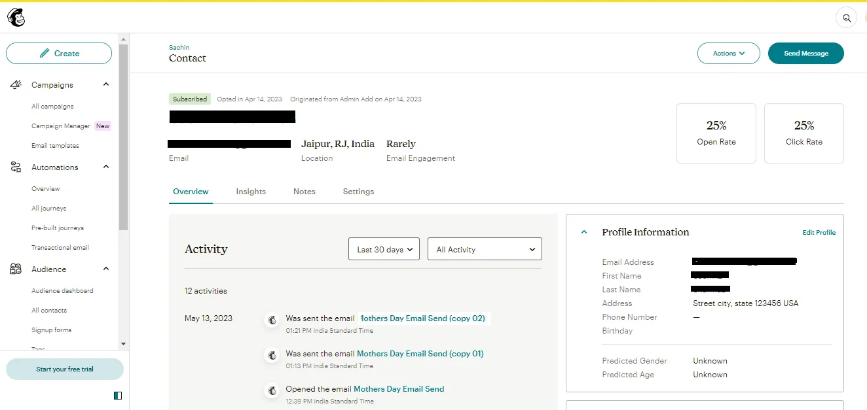Open the Last 30 days dropdown

pyautogui.click(x=384, y=249)
